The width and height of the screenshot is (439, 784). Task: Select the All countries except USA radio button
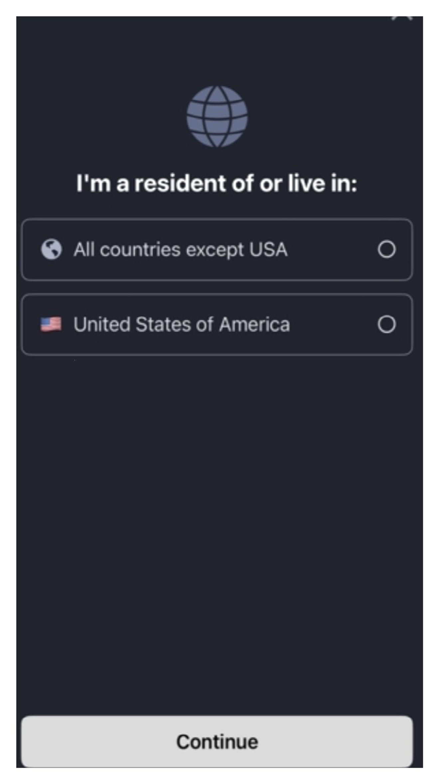386,249
